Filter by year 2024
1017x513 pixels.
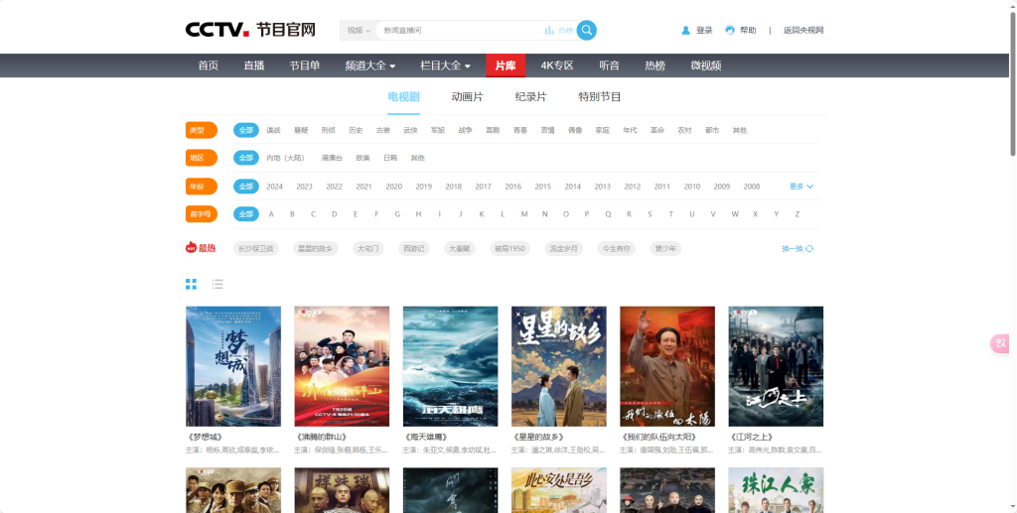click(x=274, y=187)
